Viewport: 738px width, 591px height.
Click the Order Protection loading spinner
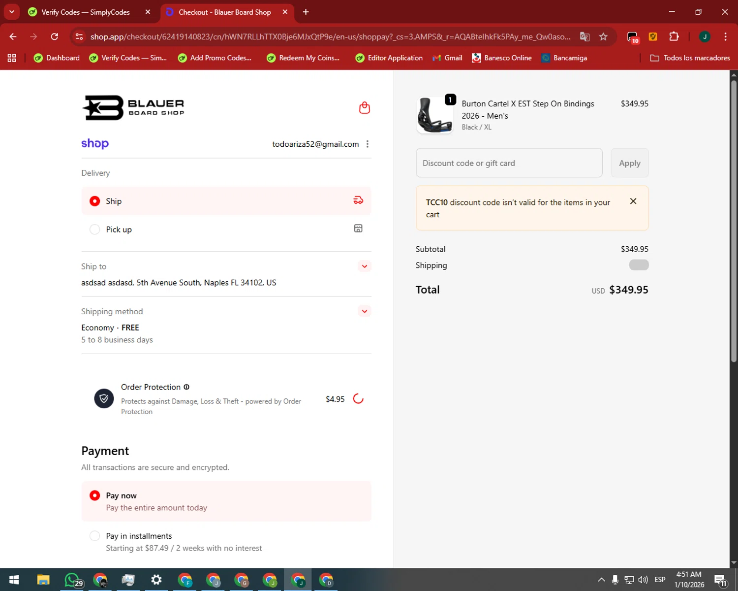click(358, 398)
